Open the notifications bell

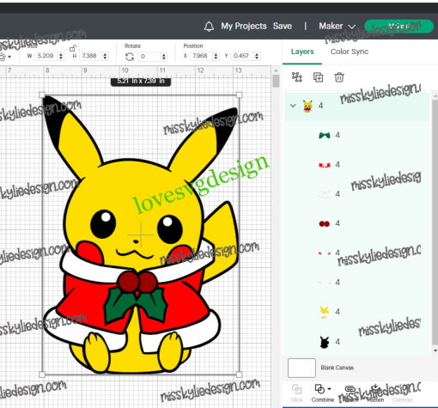pos(209,27)
